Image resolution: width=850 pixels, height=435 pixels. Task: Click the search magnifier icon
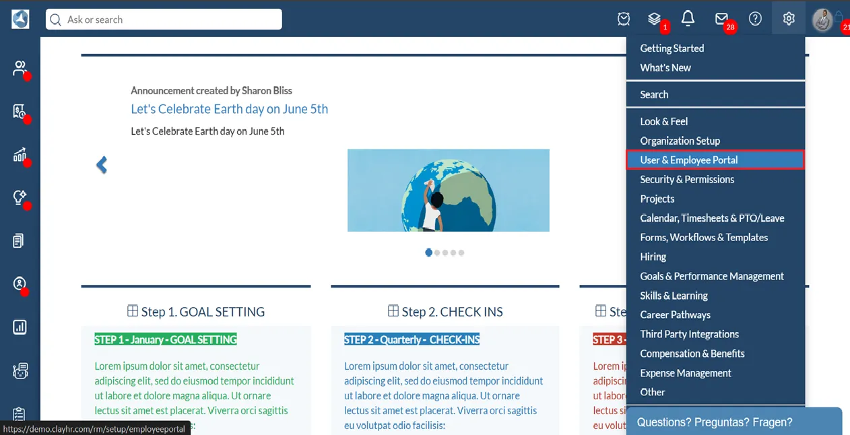(56, 20)
